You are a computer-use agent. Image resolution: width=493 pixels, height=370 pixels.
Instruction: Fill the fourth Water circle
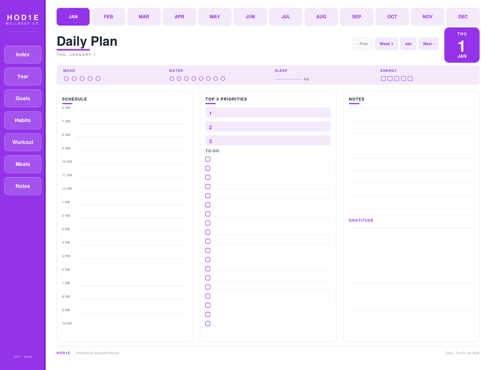pos(194,79)
